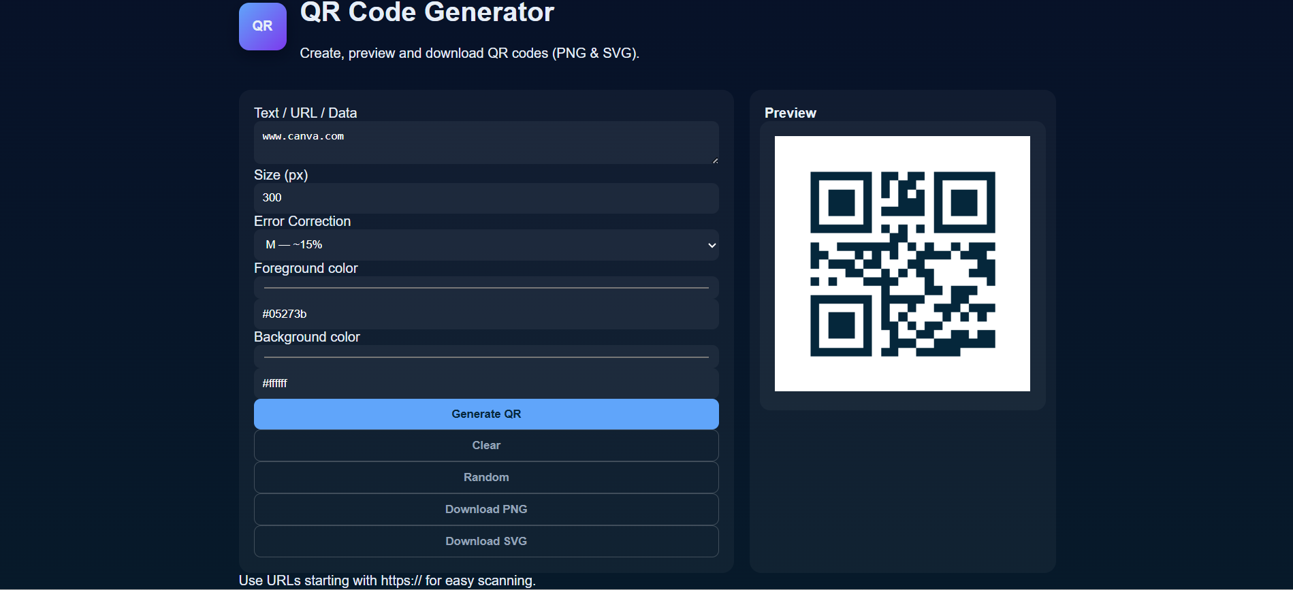Screen dimensions: 1293x590
Task: Open the Error Correction dropdown
Action: pyautogui.click(x=486, y=245)
